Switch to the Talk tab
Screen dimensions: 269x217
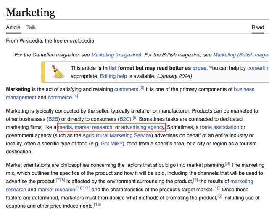(31, 27)
